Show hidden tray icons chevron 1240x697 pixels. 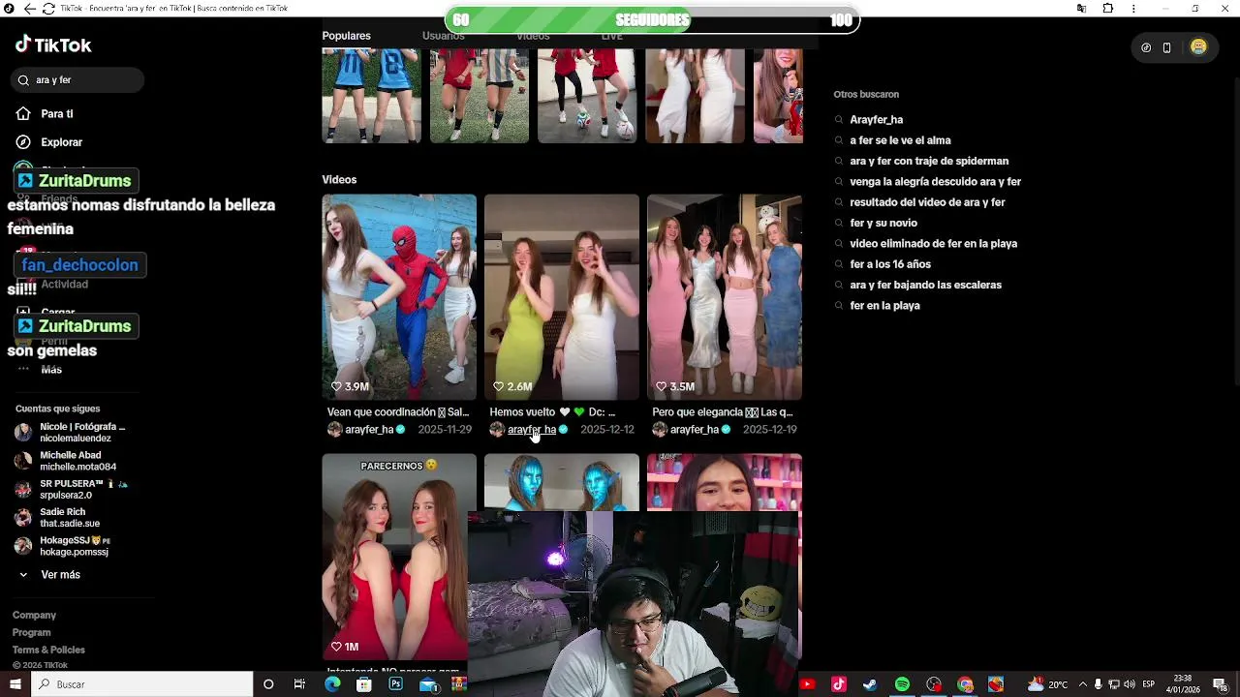(x=1083, y=684)
